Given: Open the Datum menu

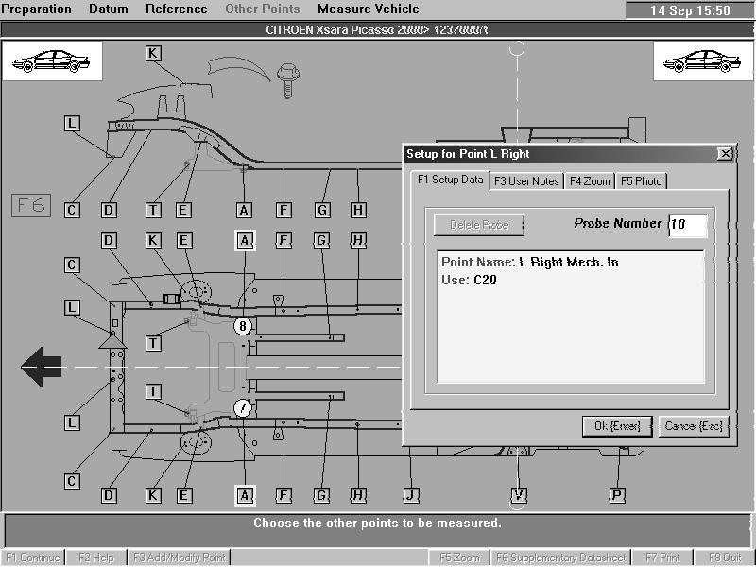Looking at the screenshot, I should click(x=109, y=9).
